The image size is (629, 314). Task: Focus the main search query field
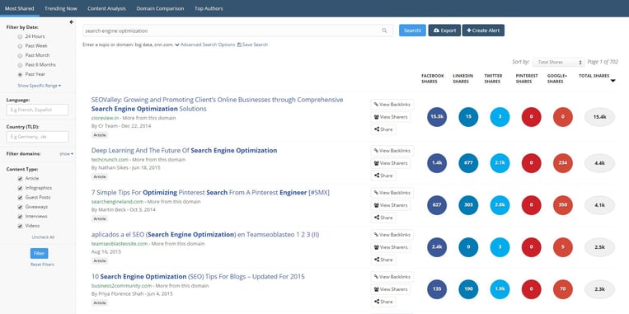click(238, 30)
